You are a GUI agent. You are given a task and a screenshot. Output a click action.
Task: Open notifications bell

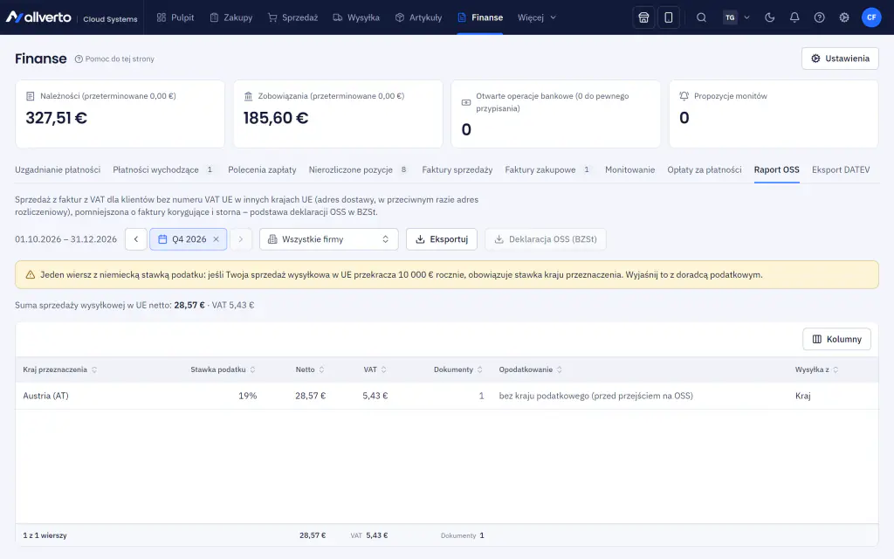coord(794,17)
